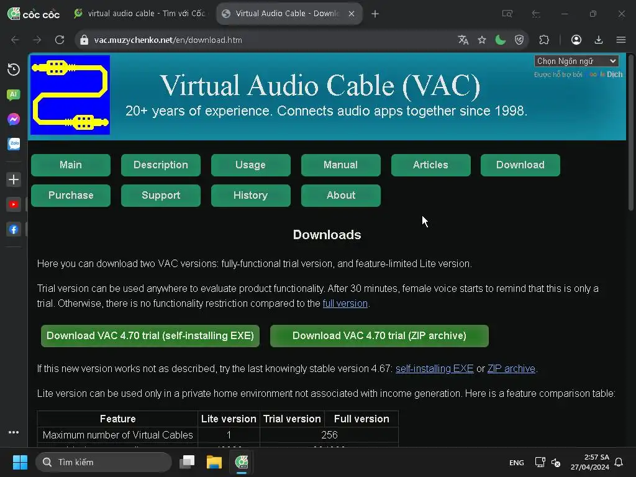
Task: Go forward with the forward arrow
Action: [x=37, y=40]
